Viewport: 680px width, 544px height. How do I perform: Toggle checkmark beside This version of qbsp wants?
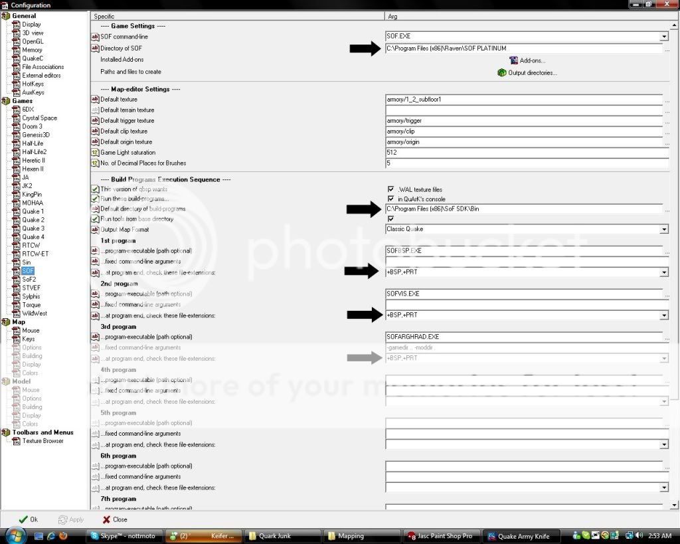coord(95,189)
